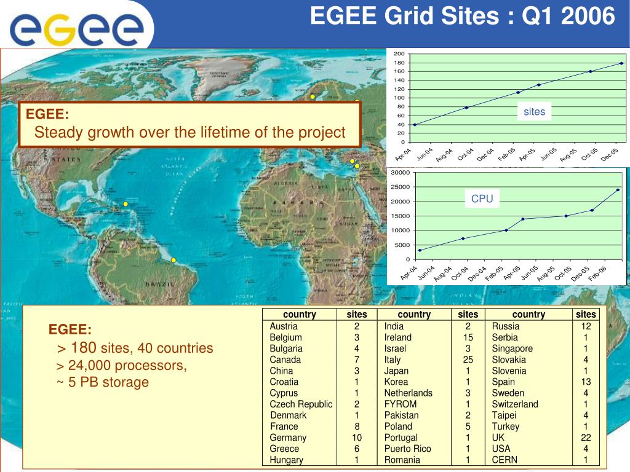Click the '~ 5 PB storage' line

click(x=103, y=382)
